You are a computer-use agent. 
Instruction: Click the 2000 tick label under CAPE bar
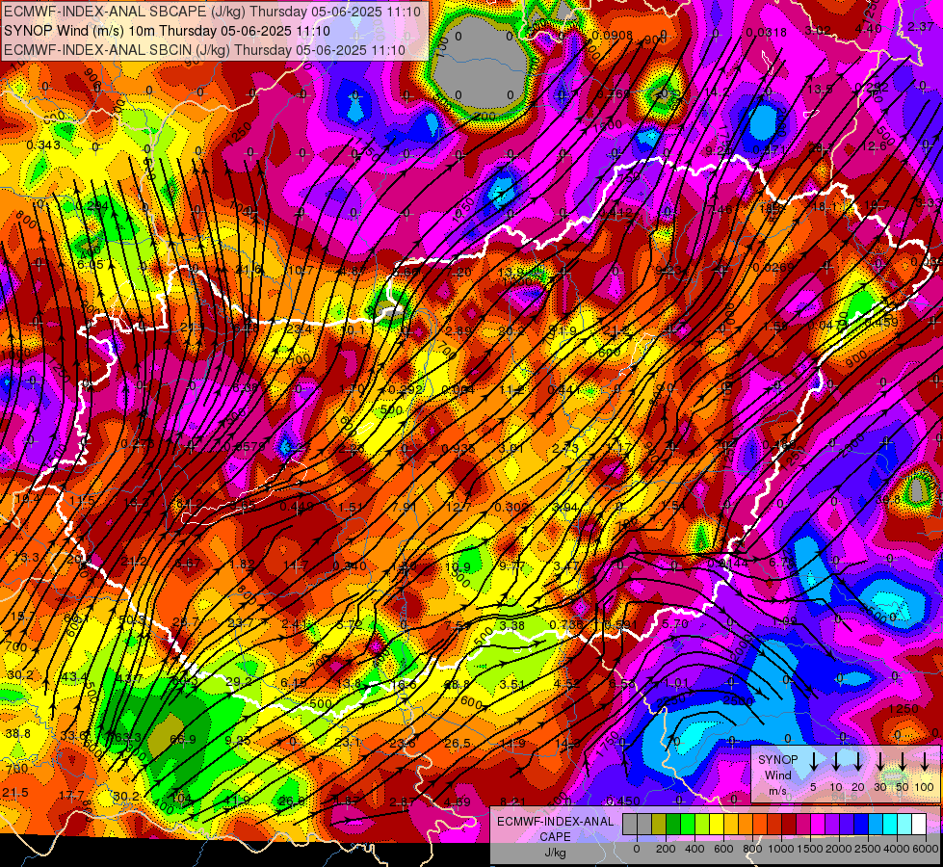(x=840, y=849)
